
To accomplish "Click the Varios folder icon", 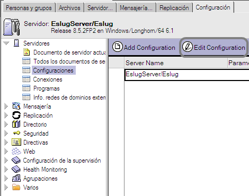I will [16, 187].
